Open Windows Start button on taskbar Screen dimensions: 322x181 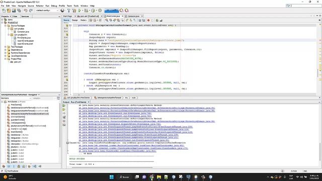pyautogui.click(x=112, y=177)
